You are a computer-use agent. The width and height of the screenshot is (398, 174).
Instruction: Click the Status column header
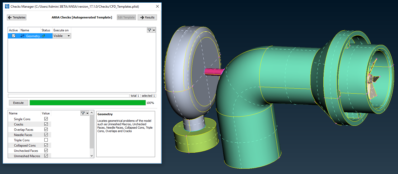coord(45,30)
